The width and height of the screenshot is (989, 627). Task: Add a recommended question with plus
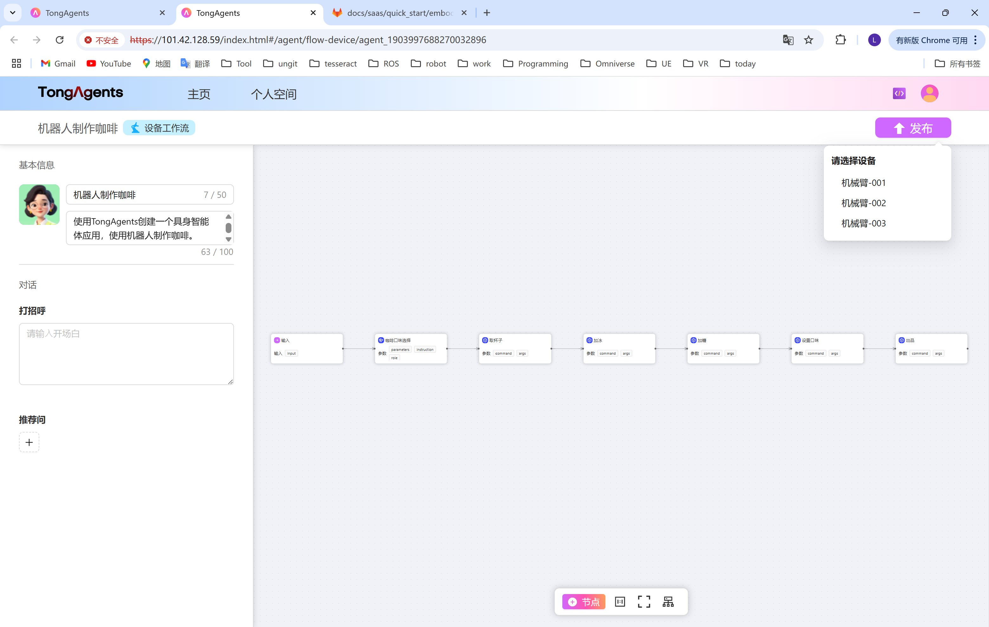click(29, 442)
